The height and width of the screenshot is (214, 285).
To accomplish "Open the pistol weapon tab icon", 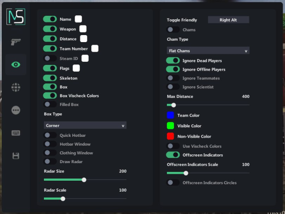I will point(16,42).
